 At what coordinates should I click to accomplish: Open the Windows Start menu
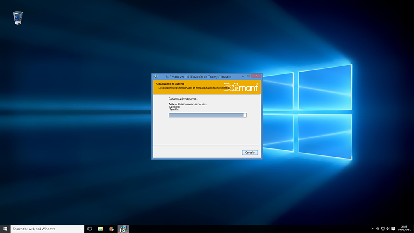point(5,229)
